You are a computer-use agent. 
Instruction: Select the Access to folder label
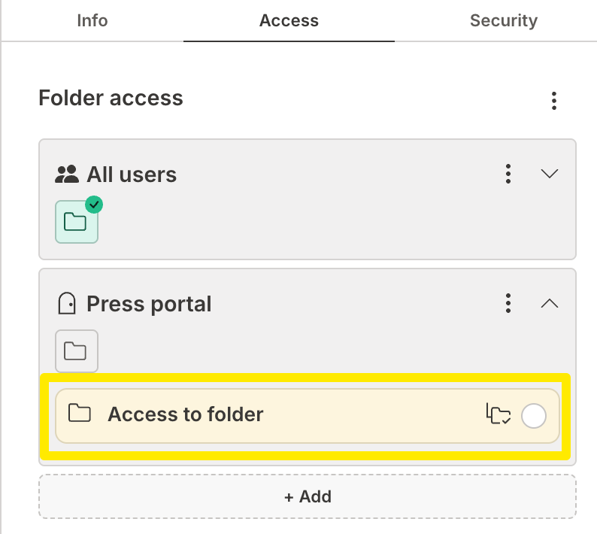pos(185,414)
